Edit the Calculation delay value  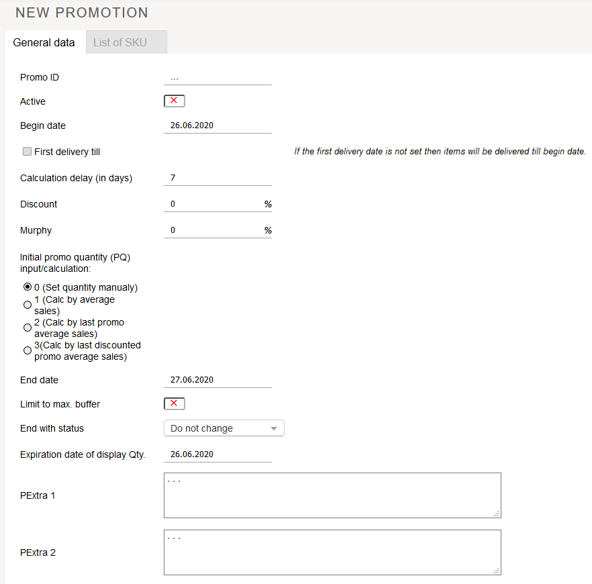(217, 178)
